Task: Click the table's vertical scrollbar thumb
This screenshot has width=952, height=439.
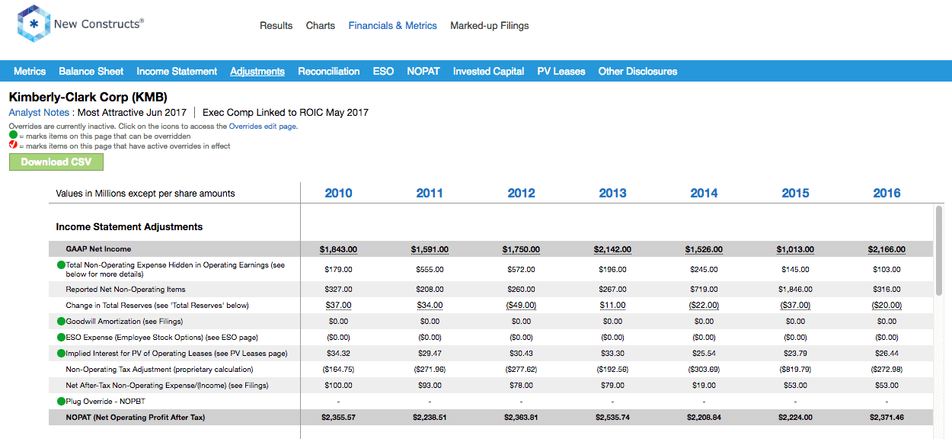Action: (939, 252)
